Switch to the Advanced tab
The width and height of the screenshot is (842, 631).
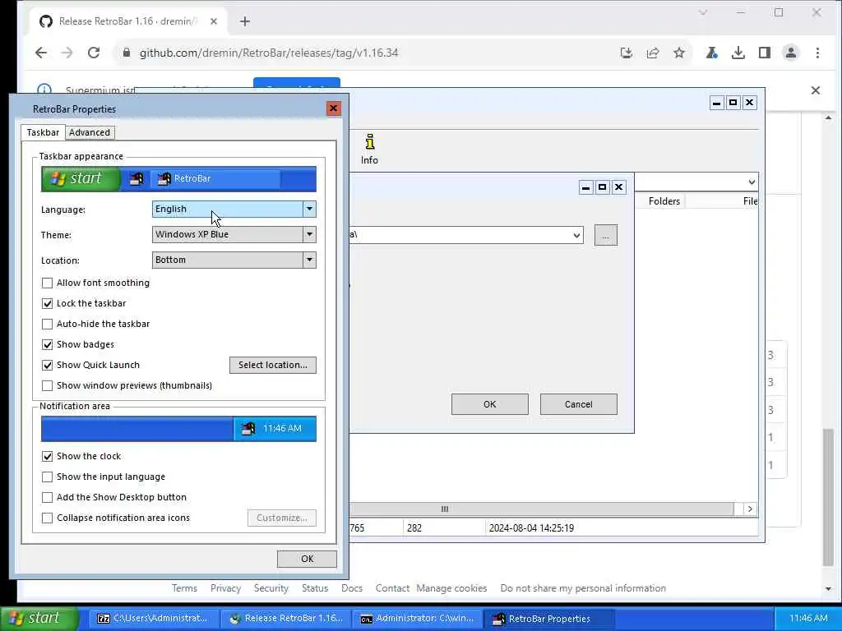click(90, 132)
